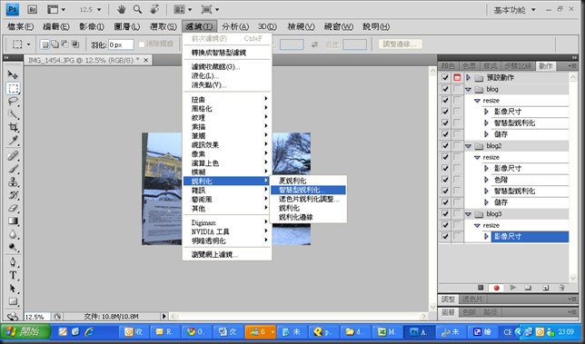The image size is (585, 344).
Task: Expand the 色階 step details
Action: click(486, 180)
